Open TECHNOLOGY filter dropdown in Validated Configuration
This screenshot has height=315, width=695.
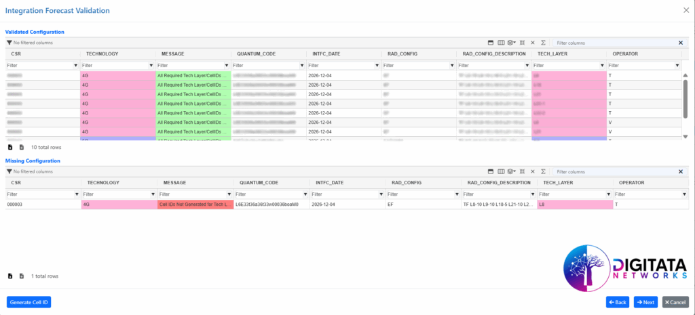click(x=151, y=66)
